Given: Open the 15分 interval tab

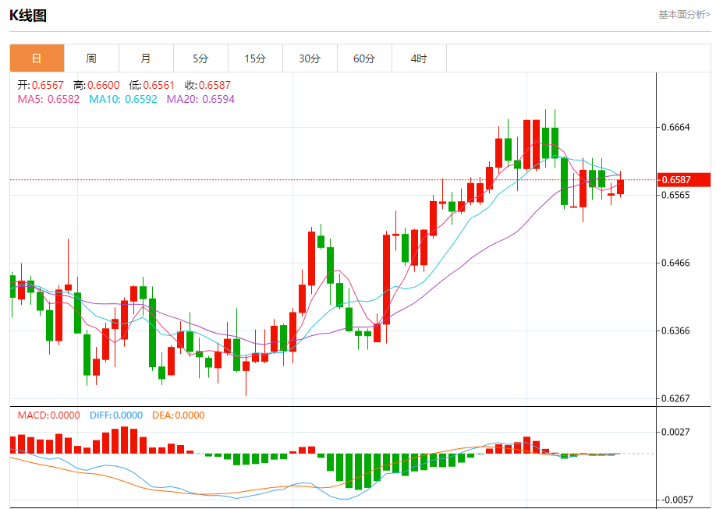Looking at the screenshot, I should 255,58.
